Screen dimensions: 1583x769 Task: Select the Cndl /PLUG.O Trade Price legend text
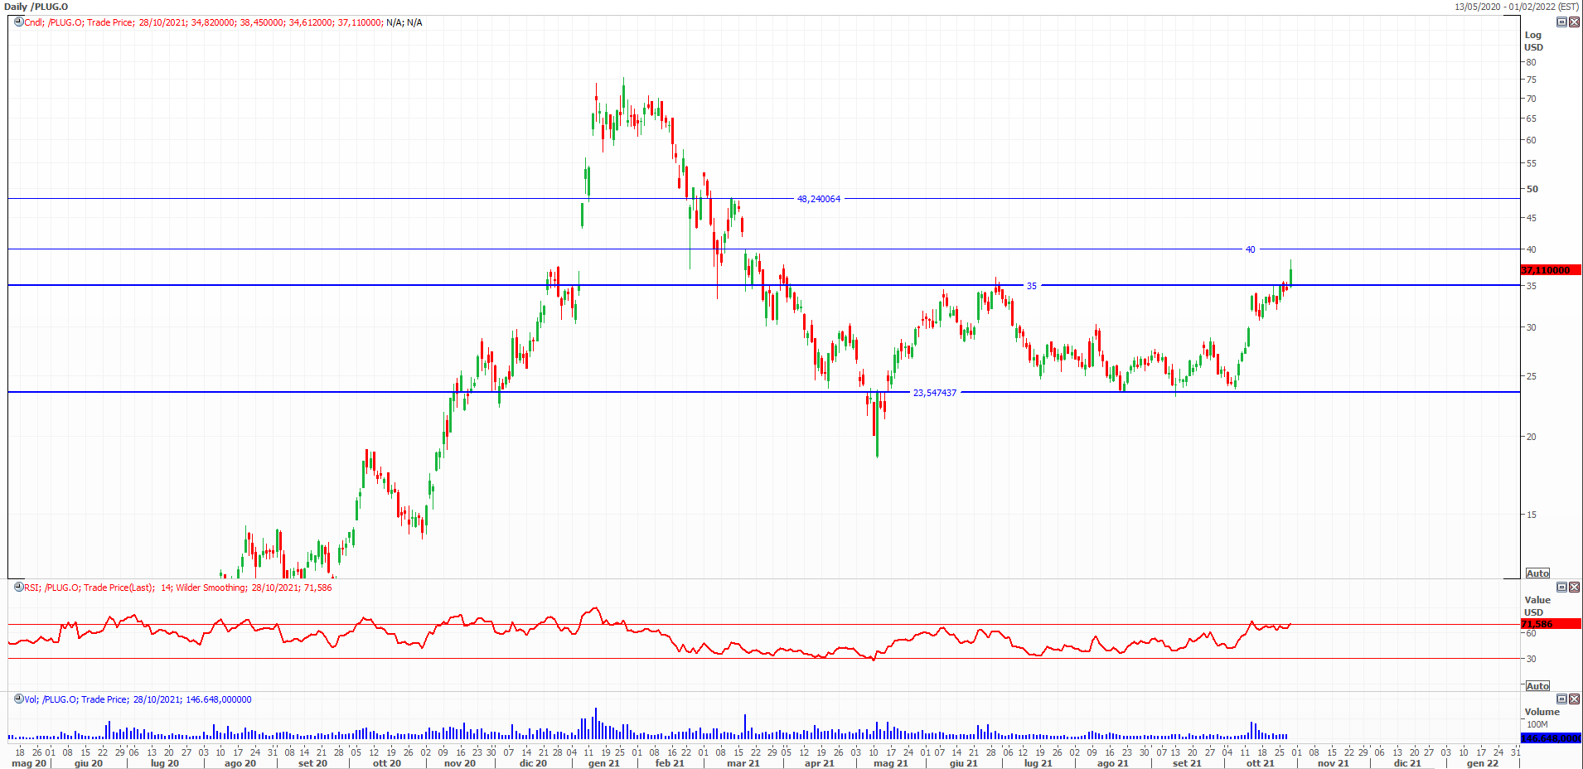click(224, 22)
